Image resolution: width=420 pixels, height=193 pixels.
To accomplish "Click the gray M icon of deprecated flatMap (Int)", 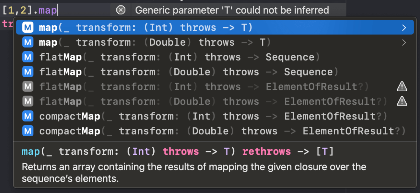I will coord(28,87).
